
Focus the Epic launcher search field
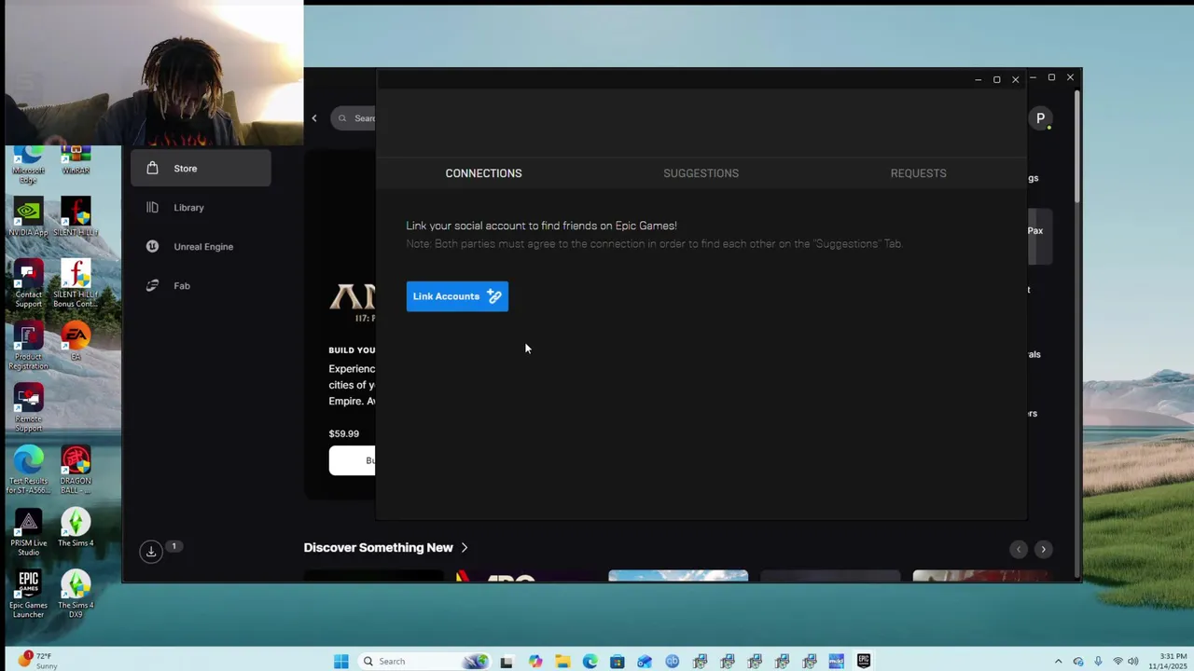tap(354, 118)
